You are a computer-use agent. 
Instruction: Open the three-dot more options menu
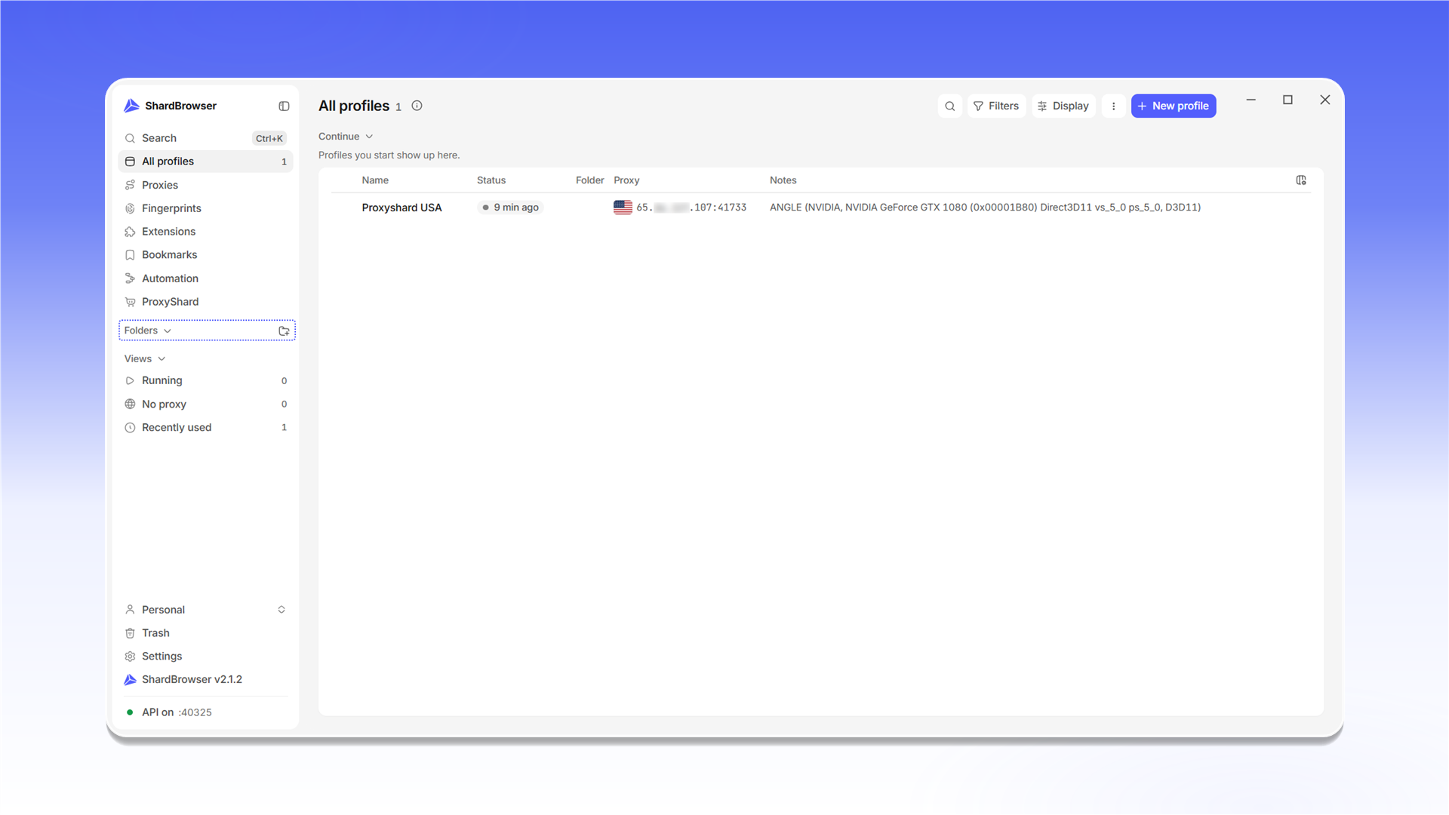1113,106
